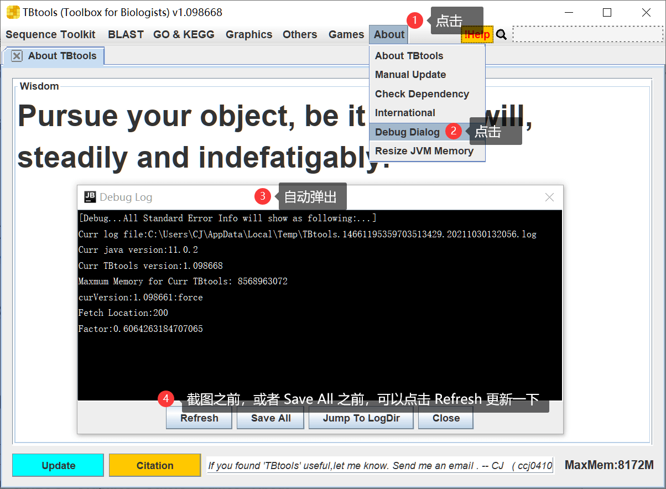Click the search magnifier icon
Viewport: 666px width, 489px height.
(x=501, y=35)
